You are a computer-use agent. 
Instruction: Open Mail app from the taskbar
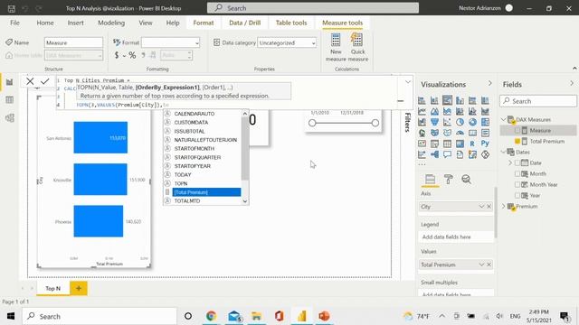[234, 316]
